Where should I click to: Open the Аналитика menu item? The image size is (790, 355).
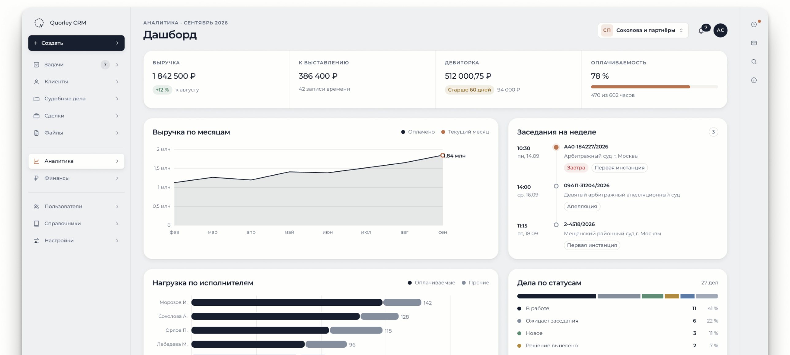(x=76, y=161)
